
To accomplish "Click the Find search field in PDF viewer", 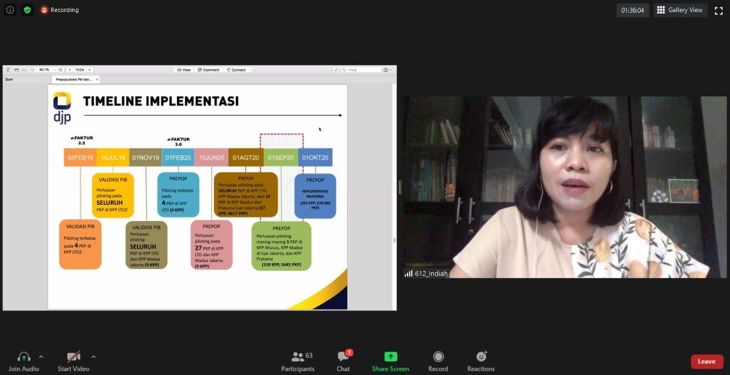I will pos(364,70).
